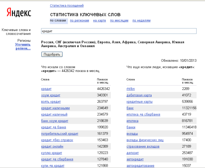
Task: Open the взять кредит keyword link
Action: click(x=51, y=102)
